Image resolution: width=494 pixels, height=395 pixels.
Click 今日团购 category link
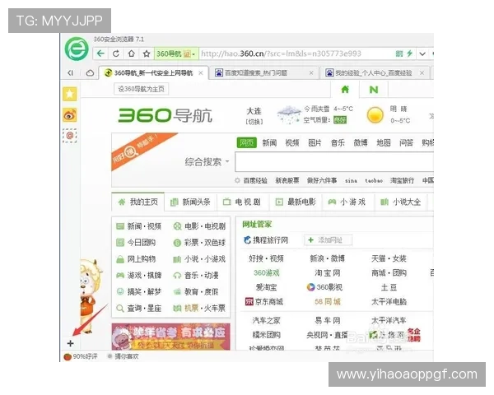(141, 243)
